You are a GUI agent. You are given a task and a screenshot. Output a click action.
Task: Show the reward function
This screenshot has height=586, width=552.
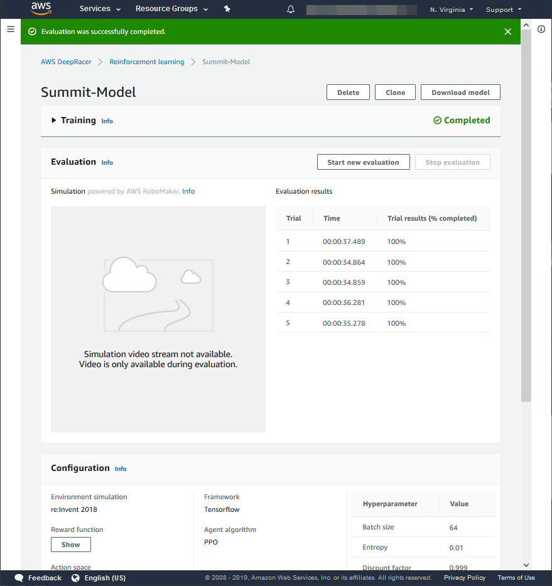coord(71,545)
